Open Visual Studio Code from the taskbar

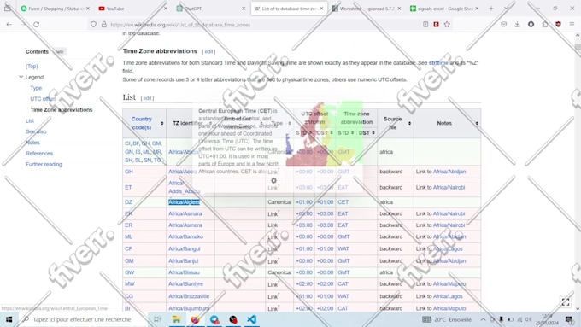pyautogui.click(x=251, y=319)
